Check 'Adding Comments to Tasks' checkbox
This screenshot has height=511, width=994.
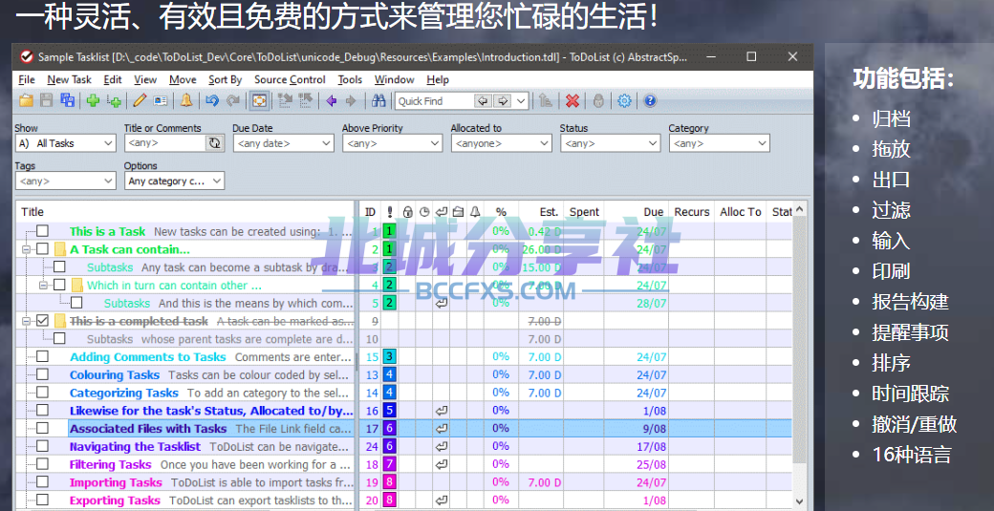pyautogui.click(x=42, y=356)
